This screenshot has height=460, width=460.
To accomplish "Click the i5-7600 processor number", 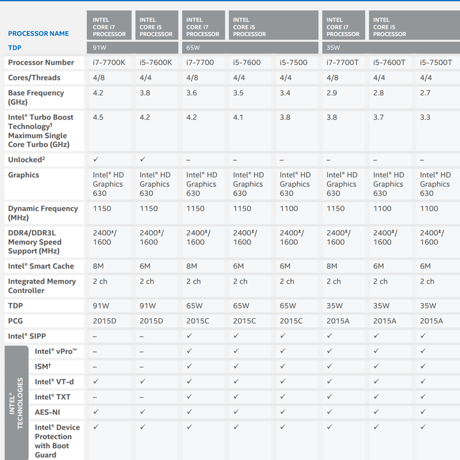I will tap(247, 63).
